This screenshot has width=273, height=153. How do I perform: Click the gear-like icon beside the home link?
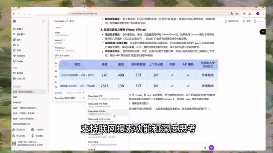coord(32,130)
